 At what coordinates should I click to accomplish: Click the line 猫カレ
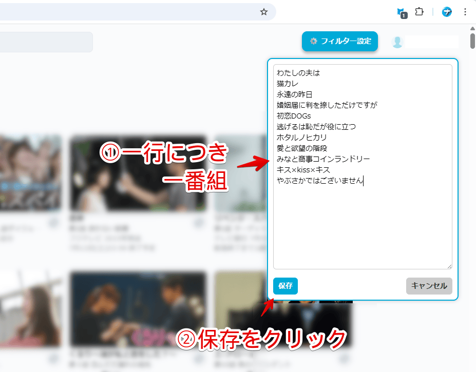tap(288, 84)
